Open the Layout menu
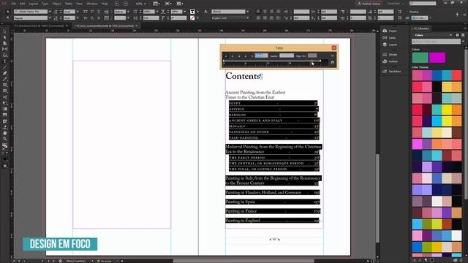Viewport: 468px width, 263px height. pos(34,4)
